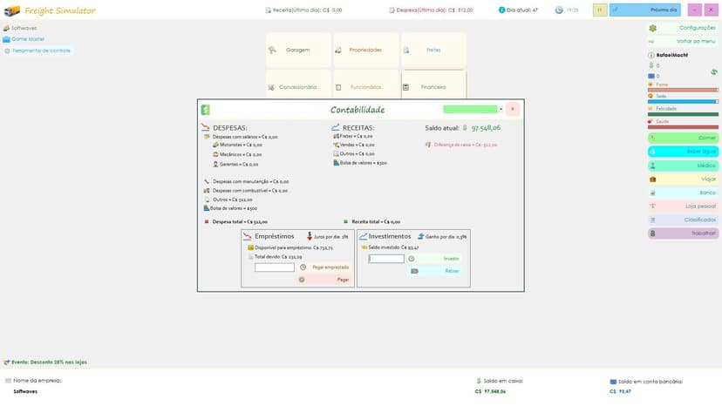This screenshot has width=722, height=406.
Task: Click the Beber água button
Action: coord(683,152)
